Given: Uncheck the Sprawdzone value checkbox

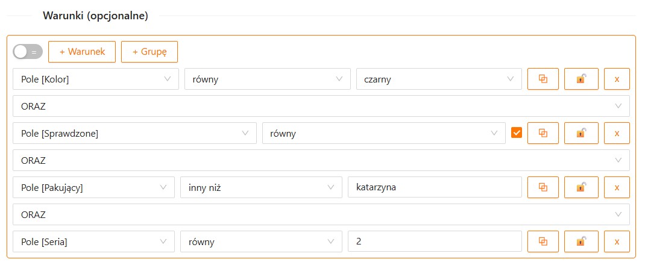Looking at the screenshot, I should (x=516, y=133).
